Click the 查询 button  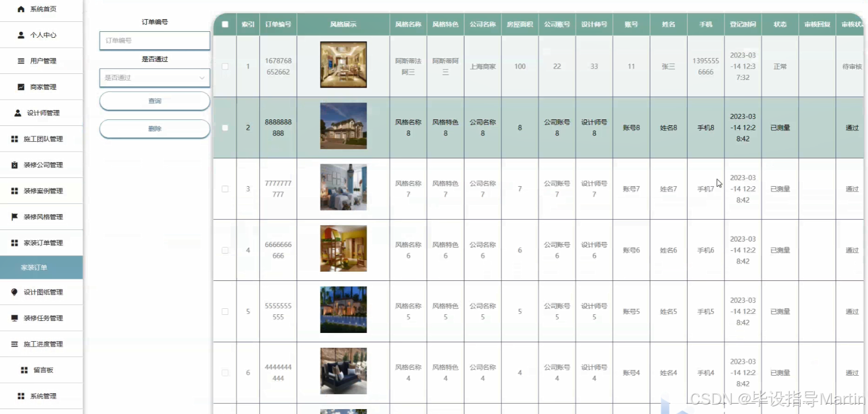[x=155, y=101]
